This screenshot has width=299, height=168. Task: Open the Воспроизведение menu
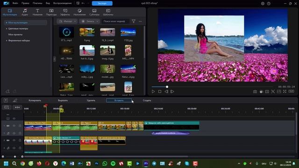63,3
